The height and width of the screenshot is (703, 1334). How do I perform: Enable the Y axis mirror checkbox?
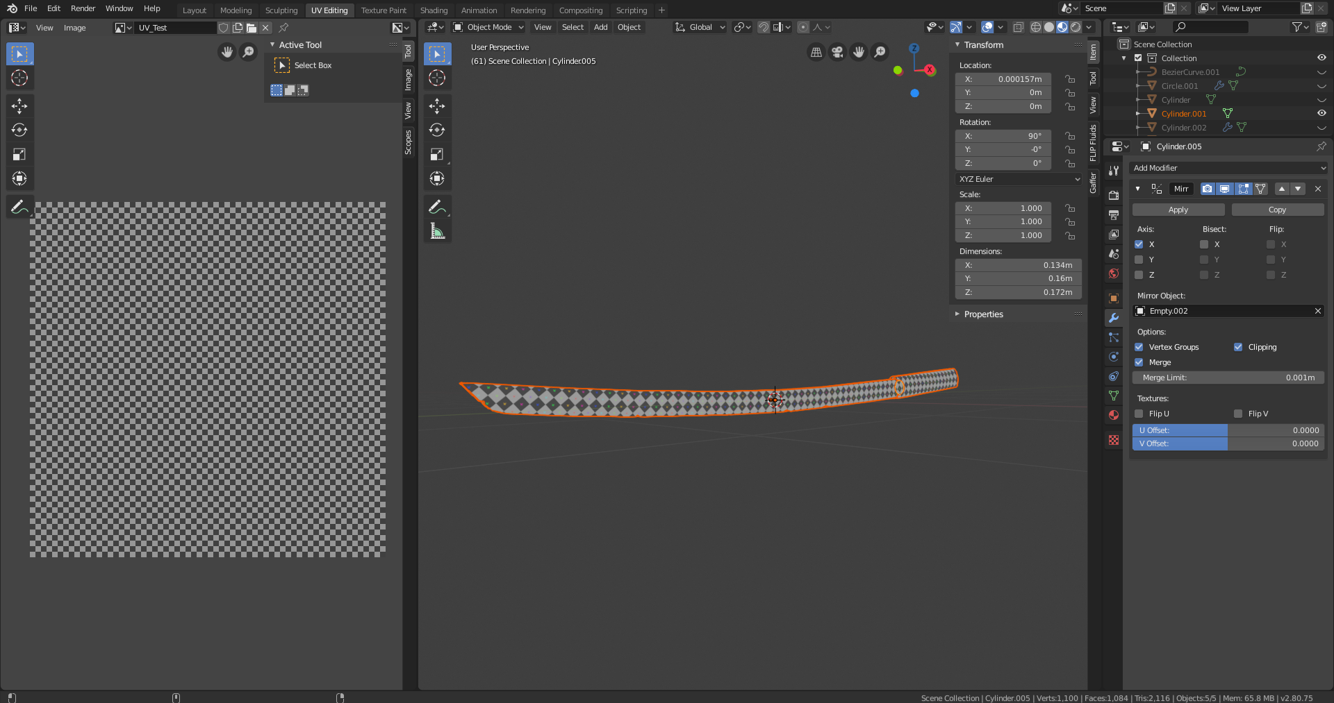(1139, 260)
